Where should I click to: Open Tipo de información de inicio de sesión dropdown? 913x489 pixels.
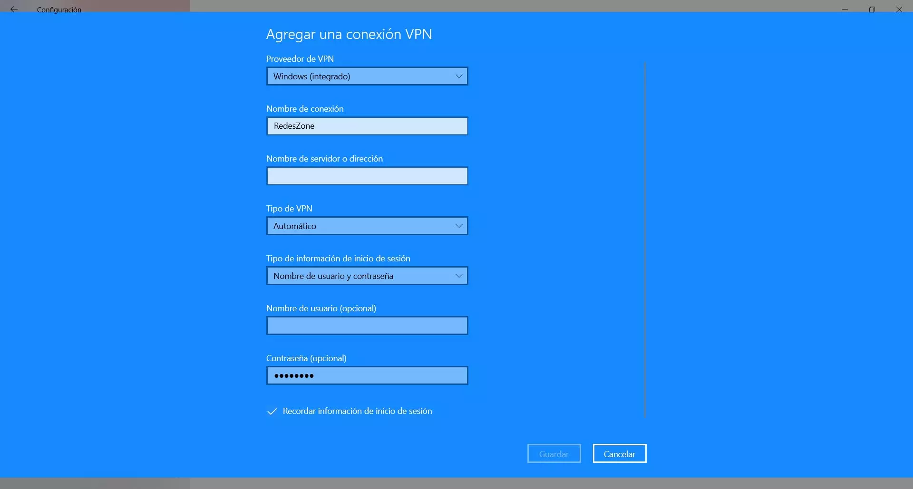click(x=367, y=276)
